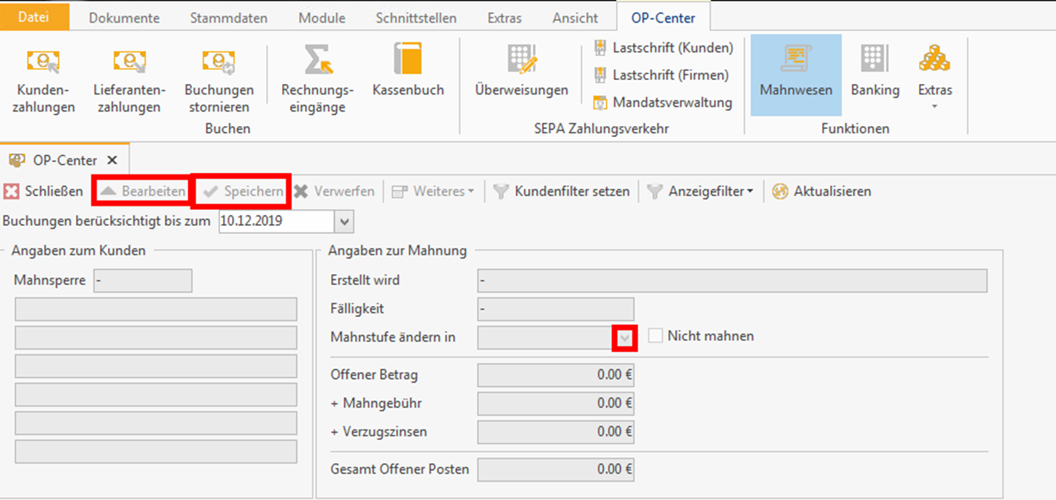
Task: Click the Schließen button
Action: click(43, 192)
